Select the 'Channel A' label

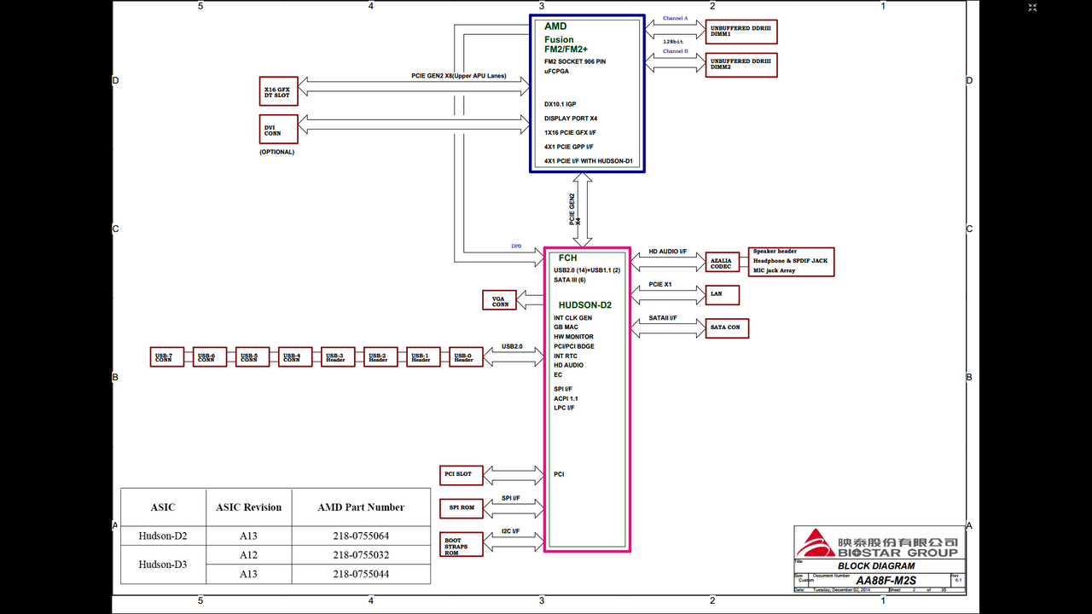click(x=675, y=18)
